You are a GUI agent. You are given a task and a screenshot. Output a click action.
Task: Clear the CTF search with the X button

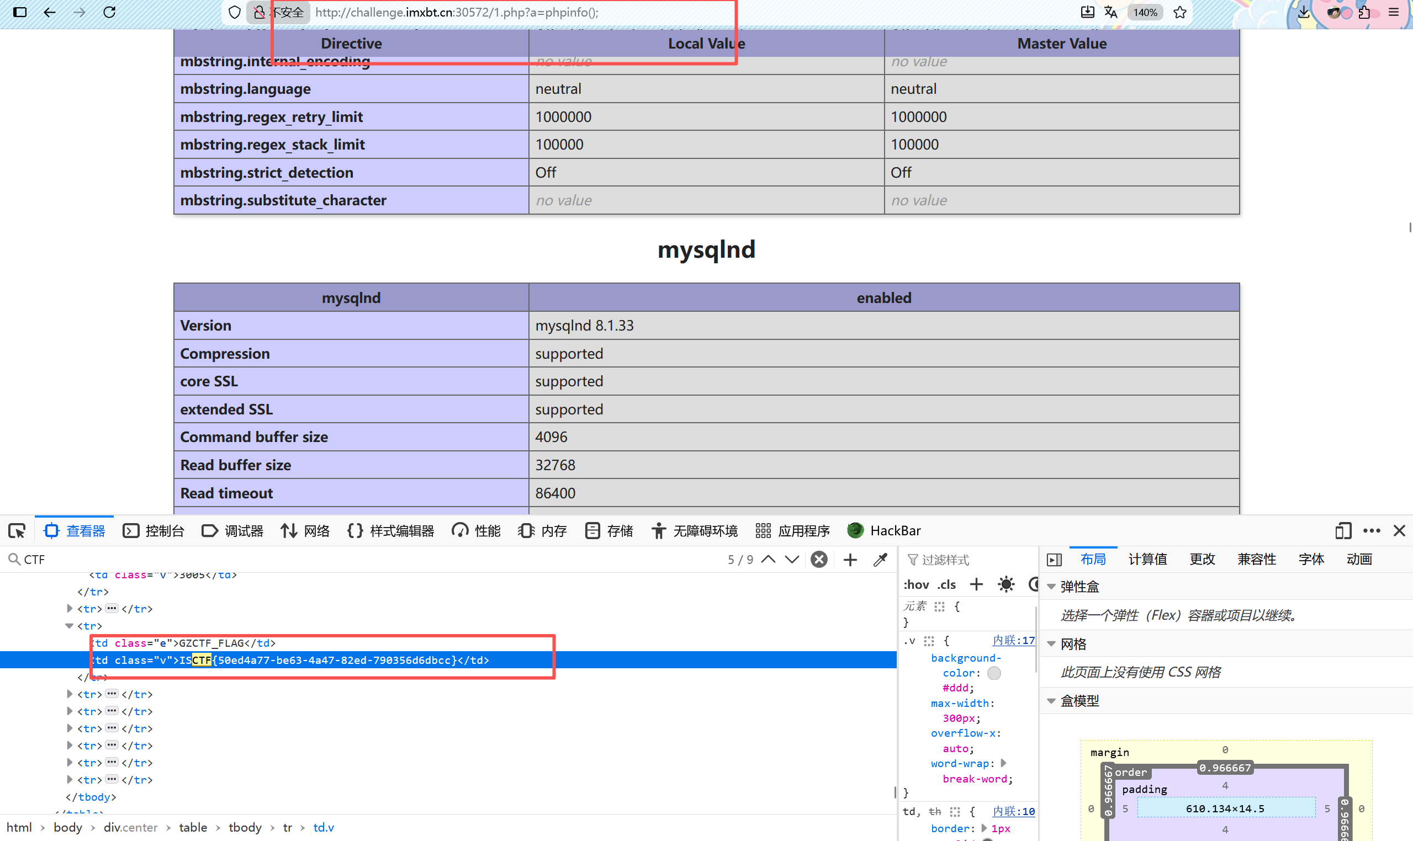(x=819, y=560)
